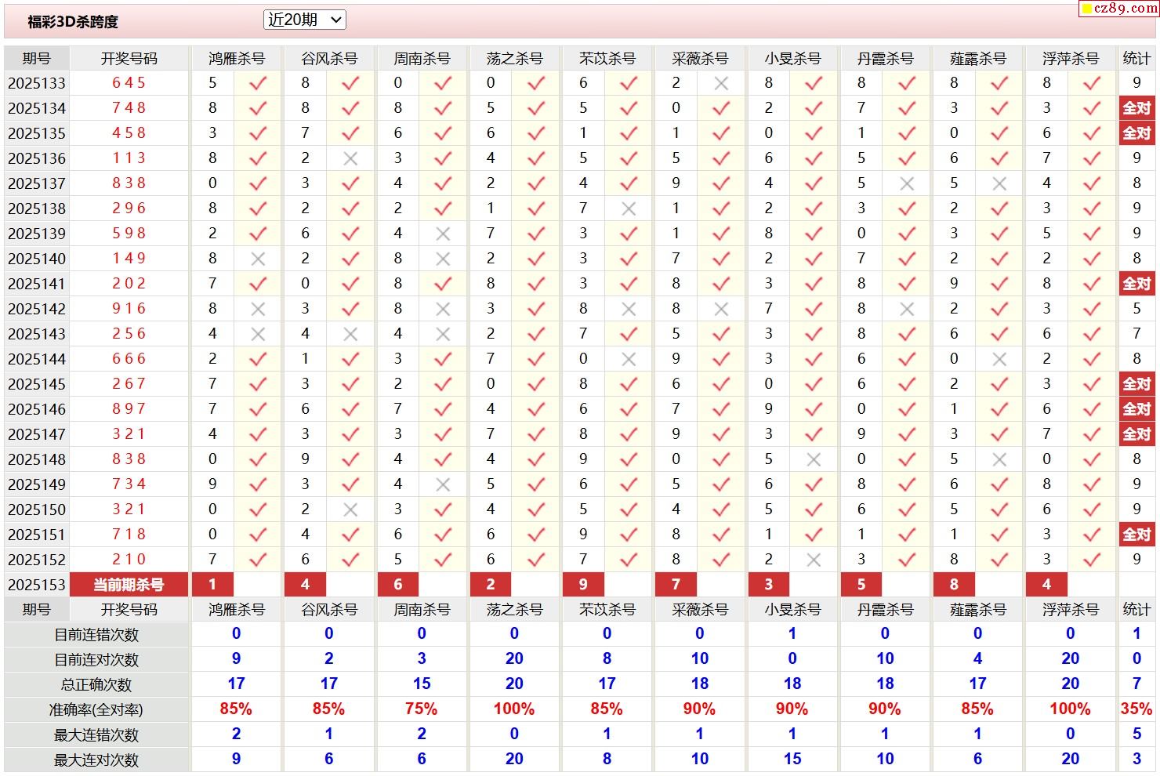Image resolution: width=1160 pixels, height=776 pixels.
Task: Click the X mark under 薤露杀号 in row 2025144
Action: pos(999,359)
